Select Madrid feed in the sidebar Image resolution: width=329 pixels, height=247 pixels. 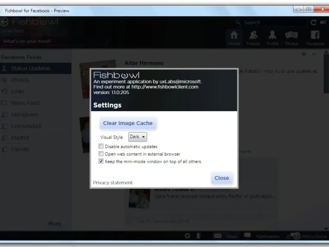pyautogui.click(x=36, y=137)
